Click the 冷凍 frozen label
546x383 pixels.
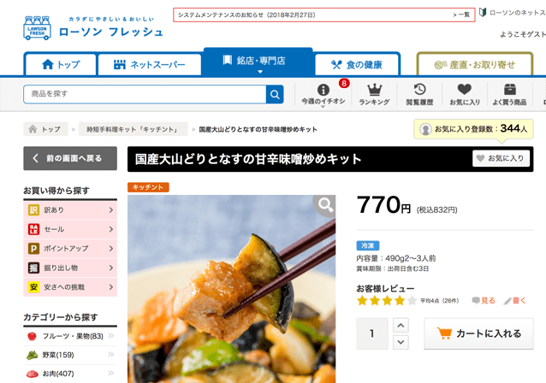368,245
